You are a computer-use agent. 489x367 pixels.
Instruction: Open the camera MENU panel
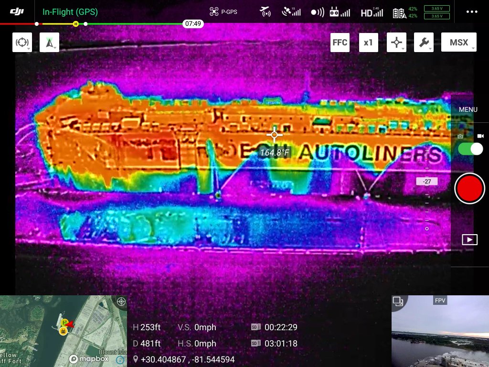click(x=468, y=109)
